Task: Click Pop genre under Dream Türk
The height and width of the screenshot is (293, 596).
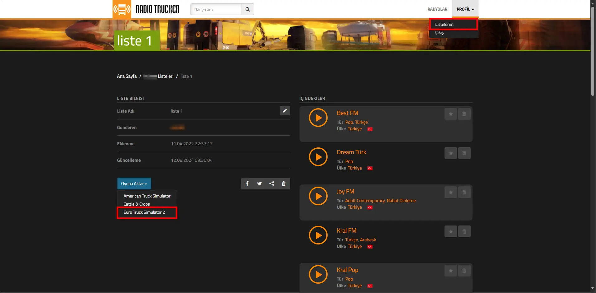Action: [x=349, y=161]
